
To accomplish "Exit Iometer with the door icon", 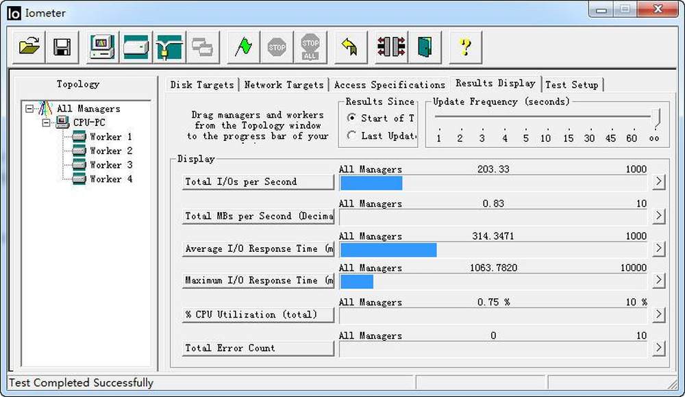I will pos(425,47).
